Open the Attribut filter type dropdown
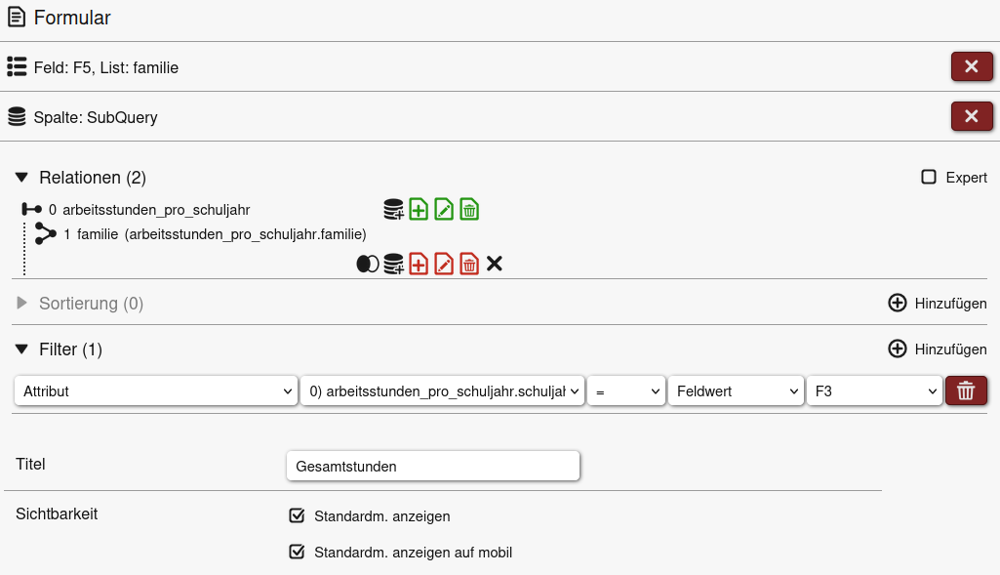1000x575 pixels. click(x=156, y=390)
